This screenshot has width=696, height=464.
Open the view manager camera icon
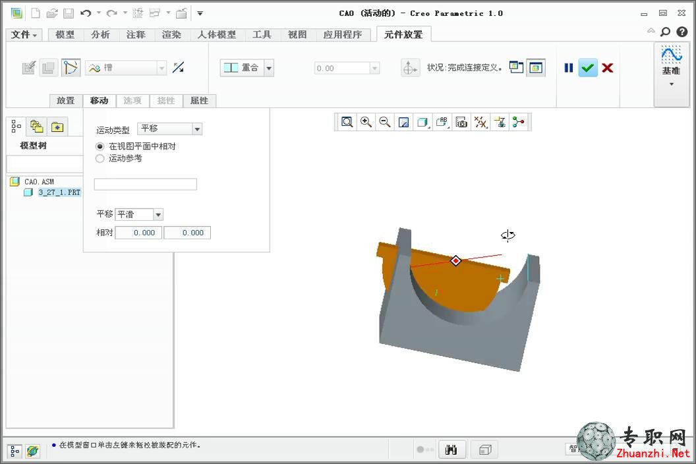coord(461,122)
